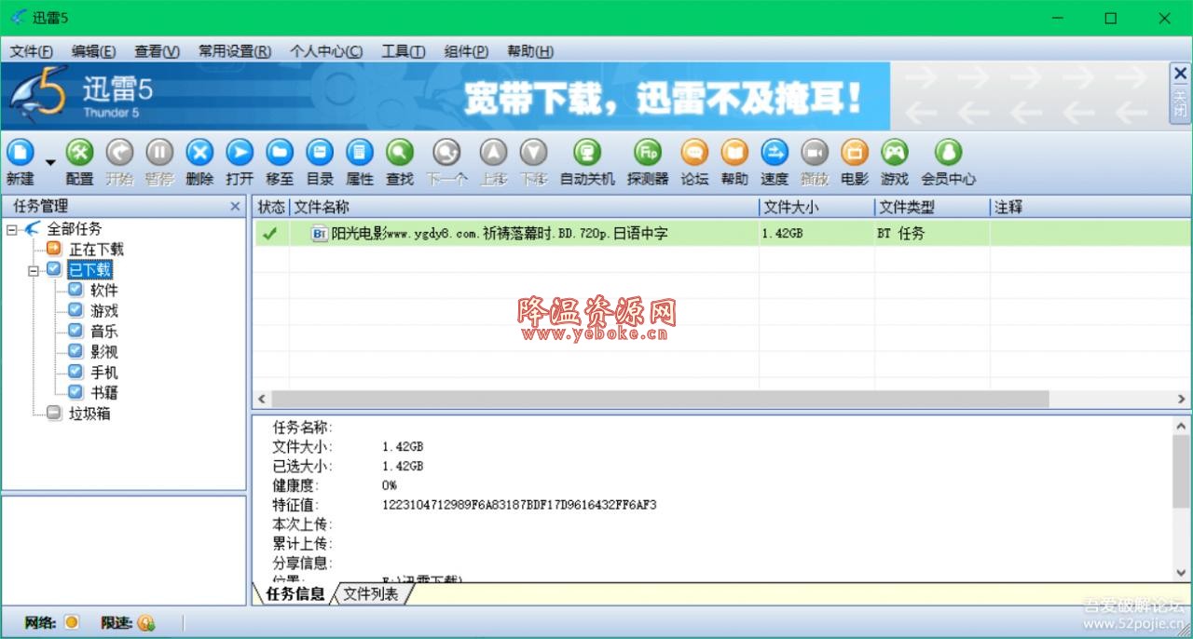Screen dimensions: 1193x639
Task: Open 配置 configuration toolbar icon
Action: (80, 152)
